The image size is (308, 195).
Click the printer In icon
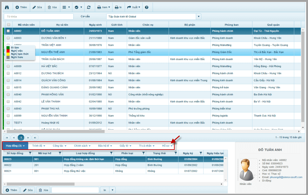[x=118, y=7]
